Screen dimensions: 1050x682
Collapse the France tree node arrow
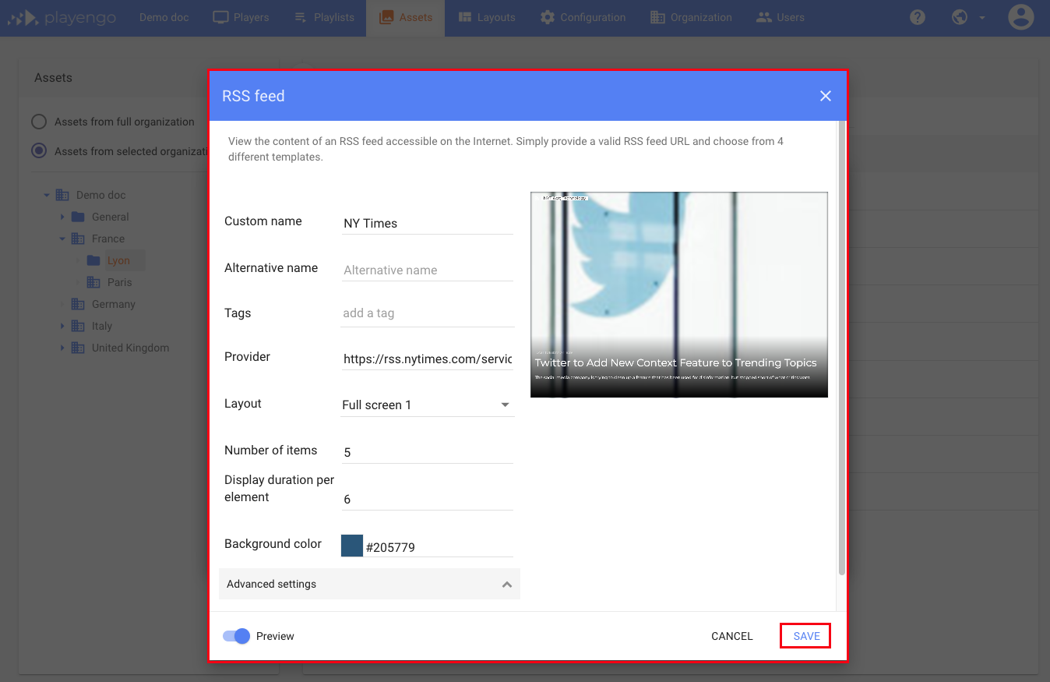point(62,239)
